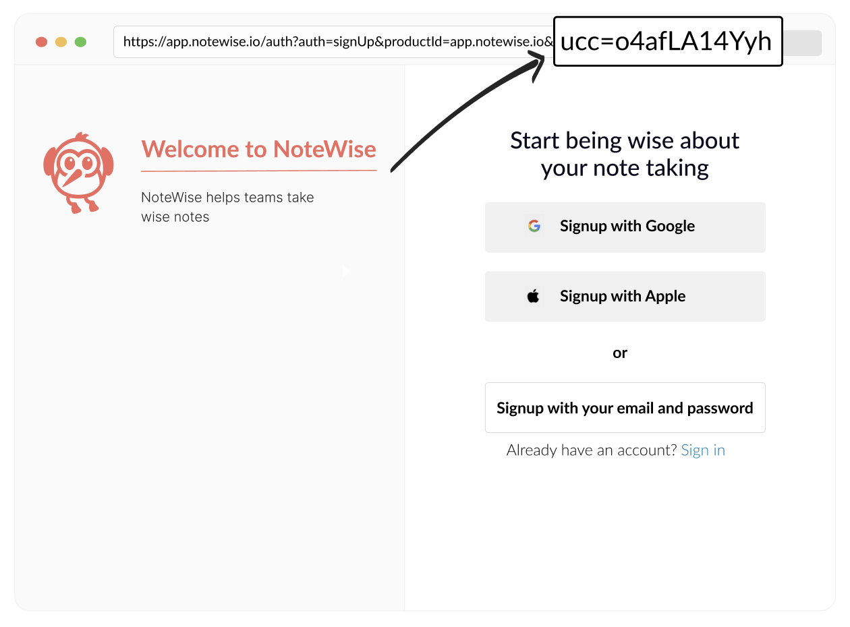The width and height of the screenshot is (850, 627).
Task: Click the "Welcome to NoteWise" heading
Action: click(x=258, y=149)
